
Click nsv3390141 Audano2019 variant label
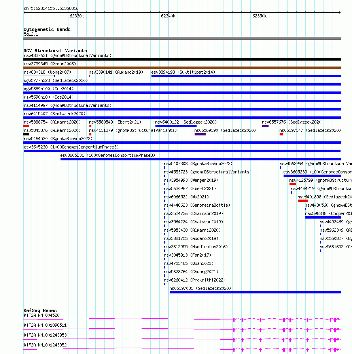point(116,72)
